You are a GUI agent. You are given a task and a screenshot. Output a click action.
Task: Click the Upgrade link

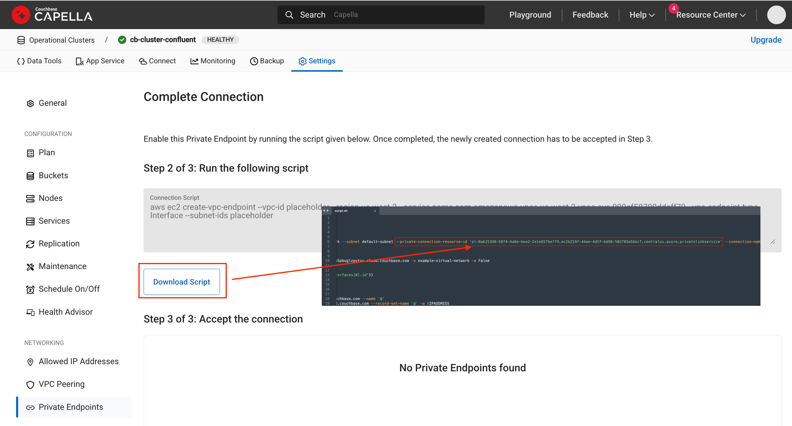tap(766, 40)
